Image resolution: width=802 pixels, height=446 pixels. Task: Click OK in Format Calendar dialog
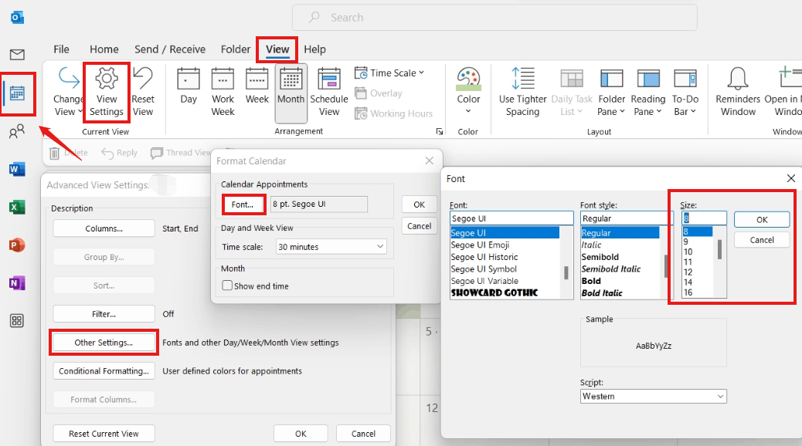point(419,204)
